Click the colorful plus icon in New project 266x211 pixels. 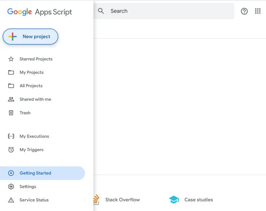click(x=13, y=36)
